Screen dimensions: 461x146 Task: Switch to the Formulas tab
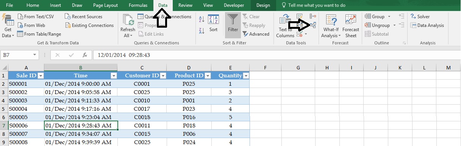point(138,5)
